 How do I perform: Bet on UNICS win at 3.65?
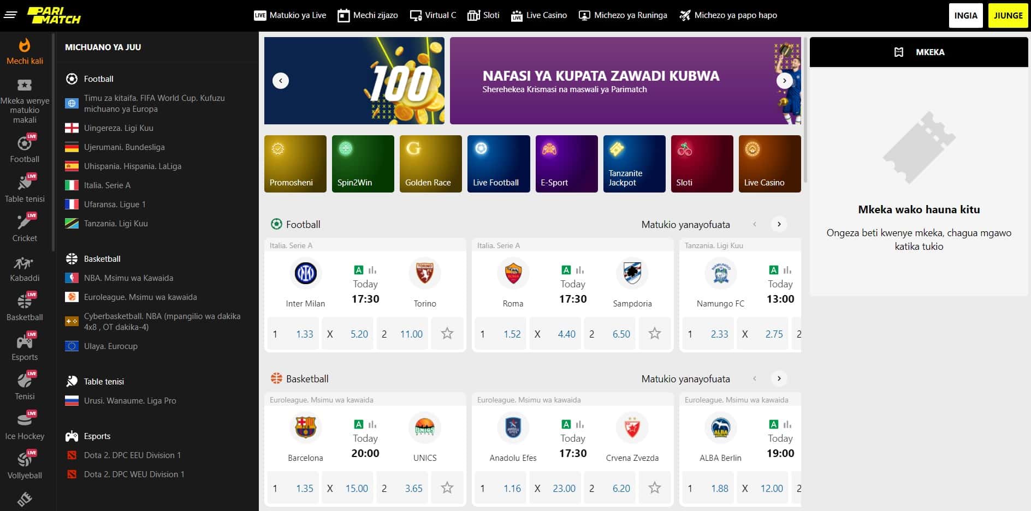[402, 488]
